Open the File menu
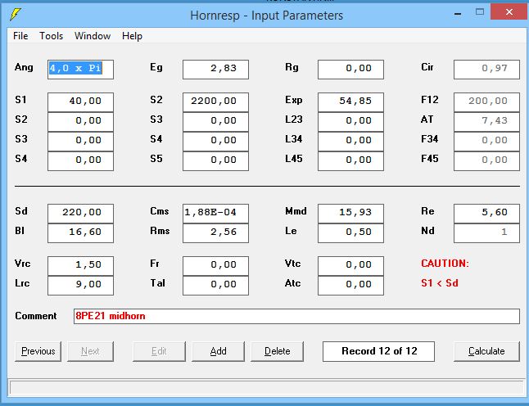Viewport: 529px width, 406px height. coord(20,36)
